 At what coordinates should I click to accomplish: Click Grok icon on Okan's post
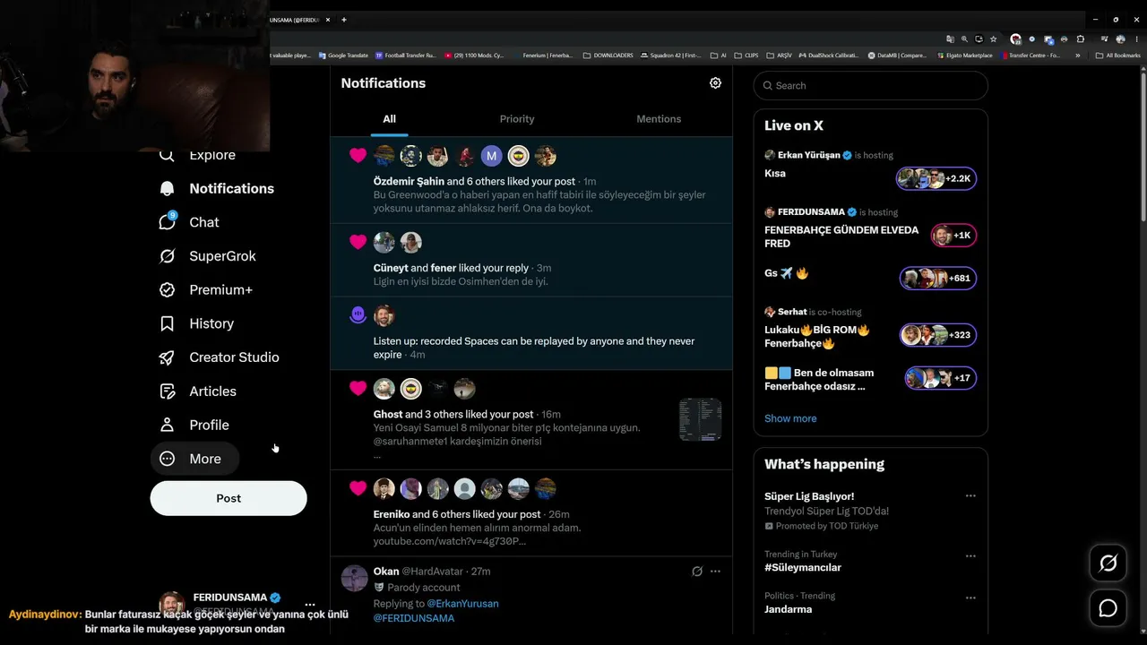[x=697, y=572]
